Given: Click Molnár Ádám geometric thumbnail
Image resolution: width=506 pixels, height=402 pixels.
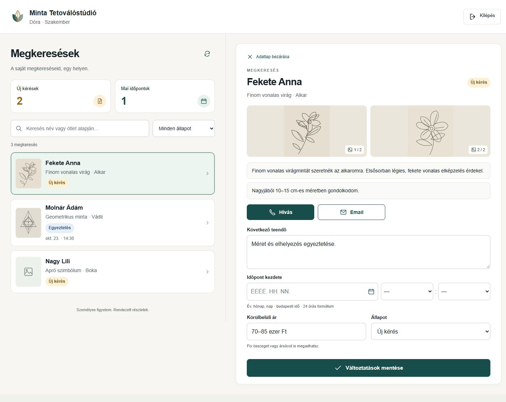Looking at the screenshot, I should click(x=28, y=223).
